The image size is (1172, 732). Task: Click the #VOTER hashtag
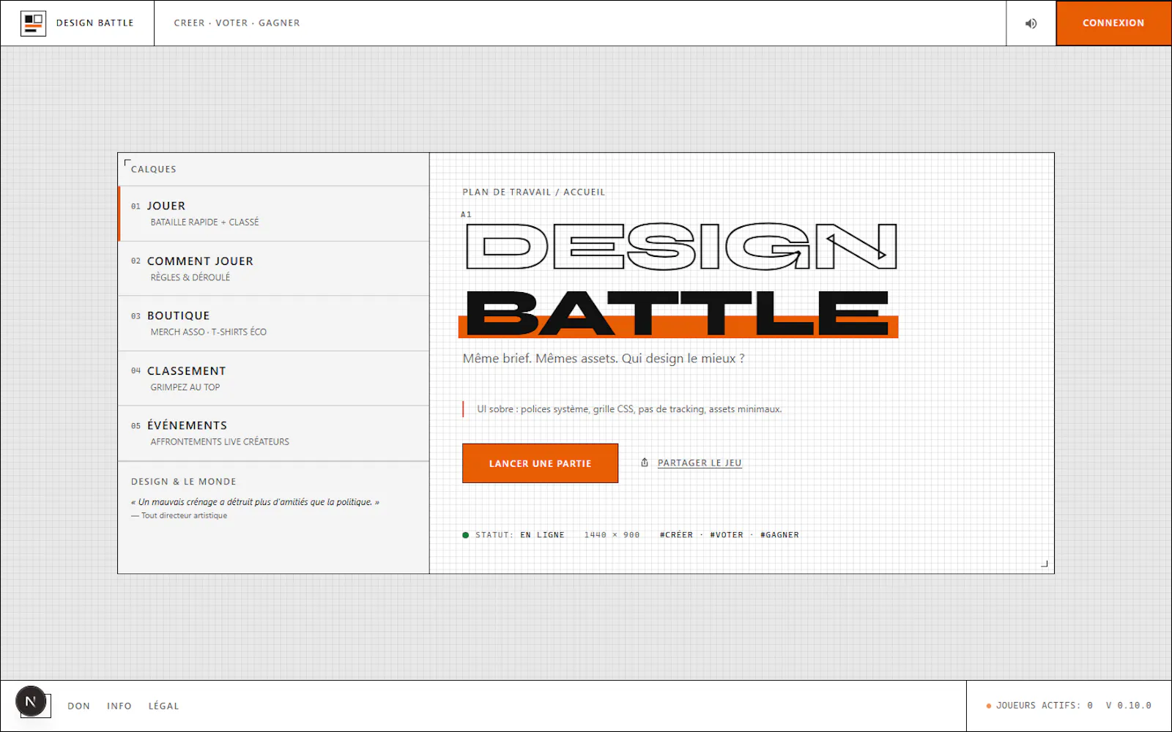tap(727, 535)
